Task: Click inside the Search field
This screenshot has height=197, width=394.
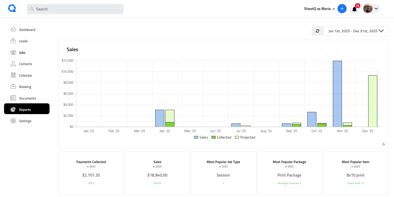Action: pos(75,9)
